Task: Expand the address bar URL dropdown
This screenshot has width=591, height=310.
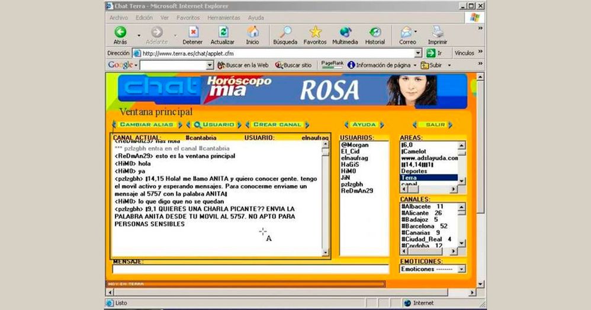Action: click(x=417, y=53)
